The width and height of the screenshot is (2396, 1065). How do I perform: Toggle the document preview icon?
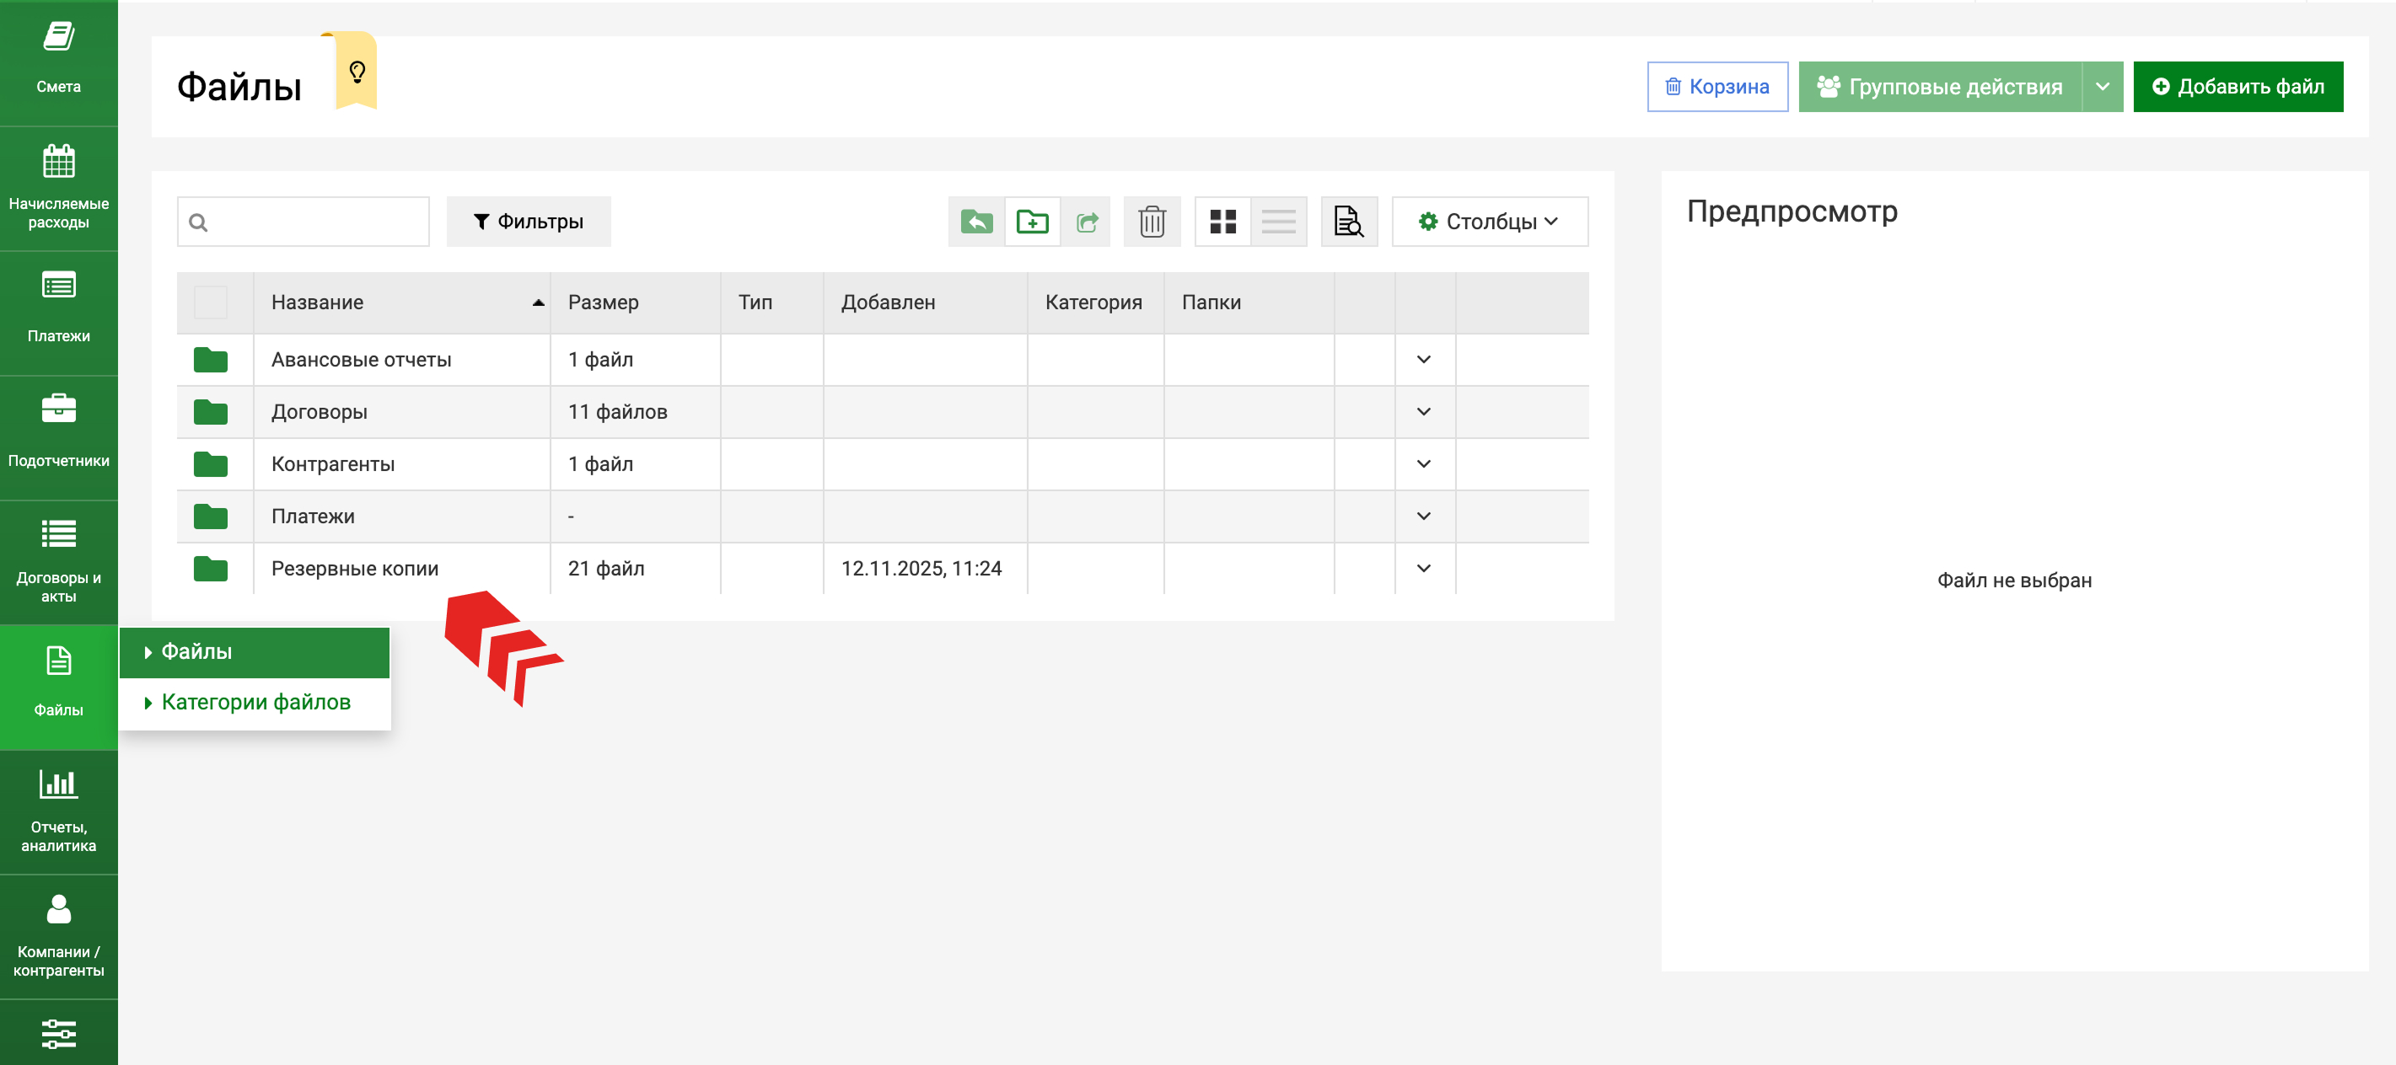[1348, 222]
